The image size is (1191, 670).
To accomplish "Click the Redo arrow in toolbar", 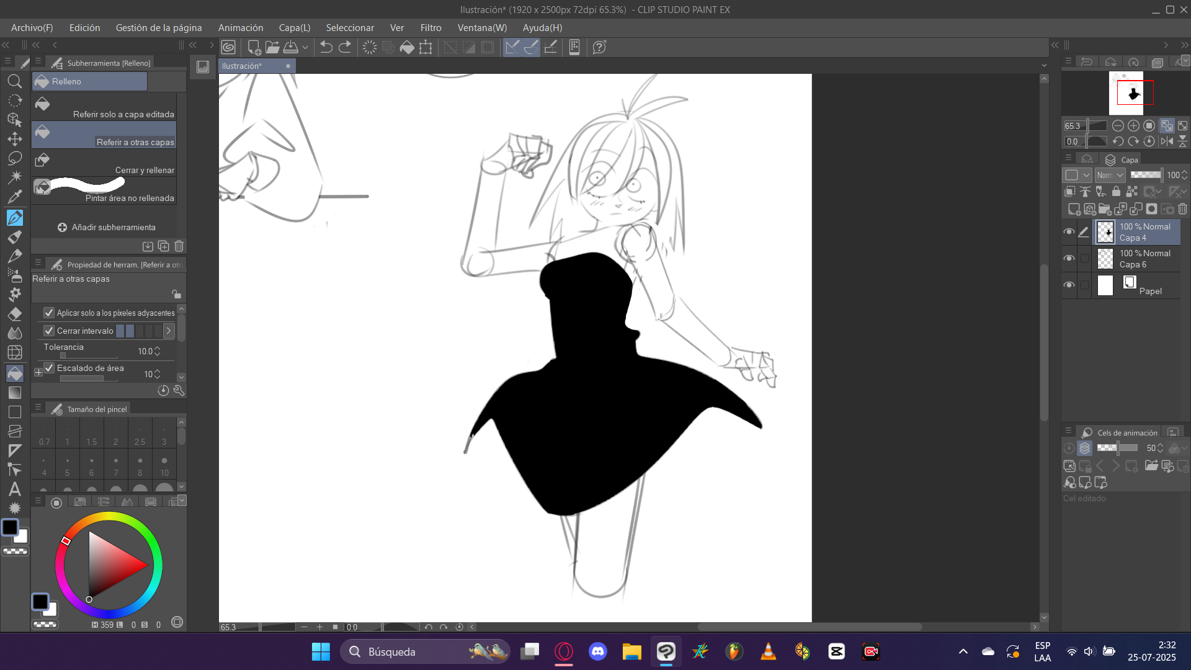I will [346, 47].
